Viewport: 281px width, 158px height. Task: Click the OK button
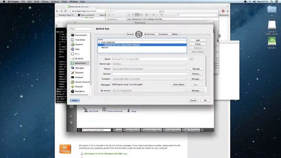click(x=205, y=101)
